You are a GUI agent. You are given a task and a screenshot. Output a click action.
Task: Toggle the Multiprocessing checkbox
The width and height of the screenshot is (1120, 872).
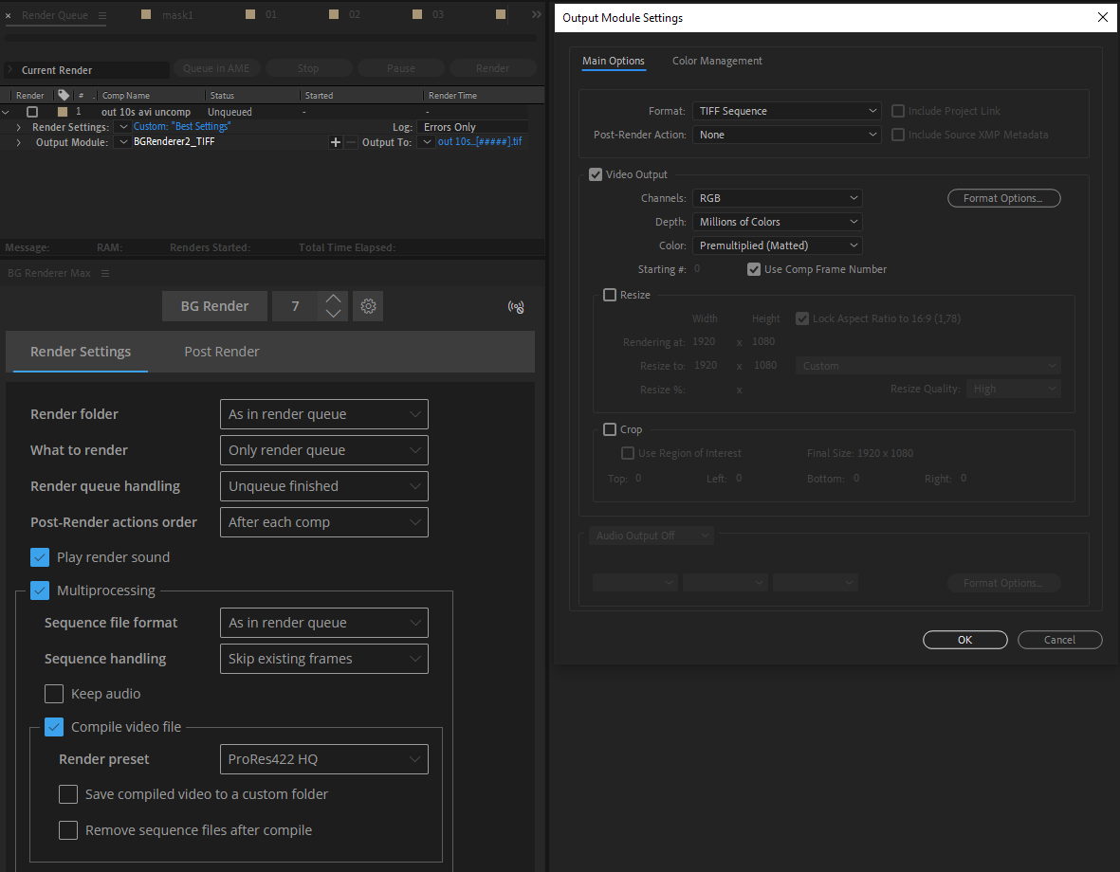point(40,590)
